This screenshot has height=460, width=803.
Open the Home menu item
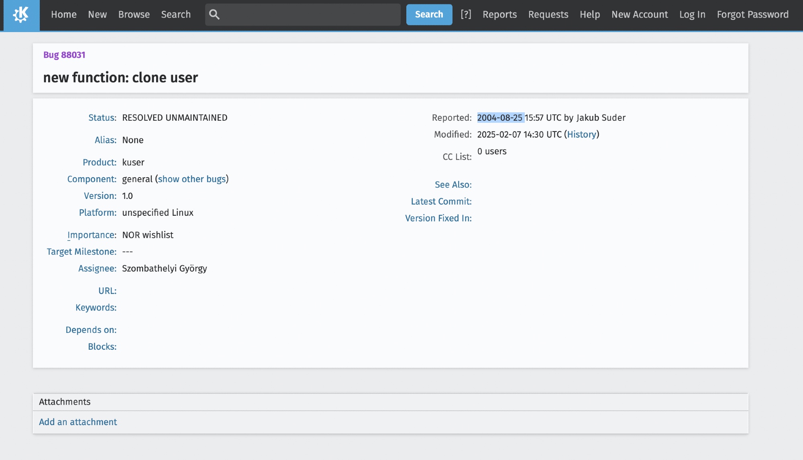tap(63, 14)
